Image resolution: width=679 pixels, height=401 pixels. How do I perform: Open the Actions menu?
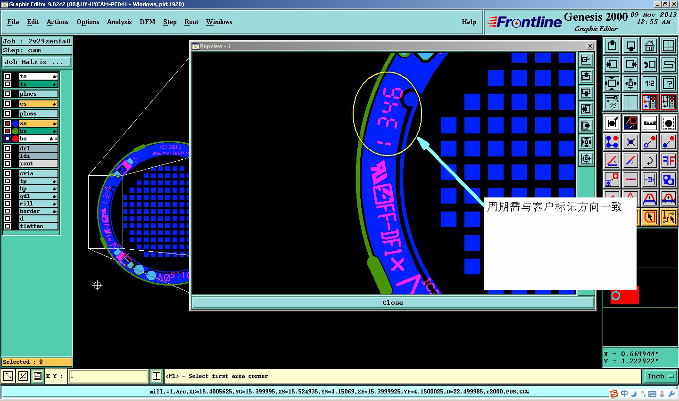(58, 22)
